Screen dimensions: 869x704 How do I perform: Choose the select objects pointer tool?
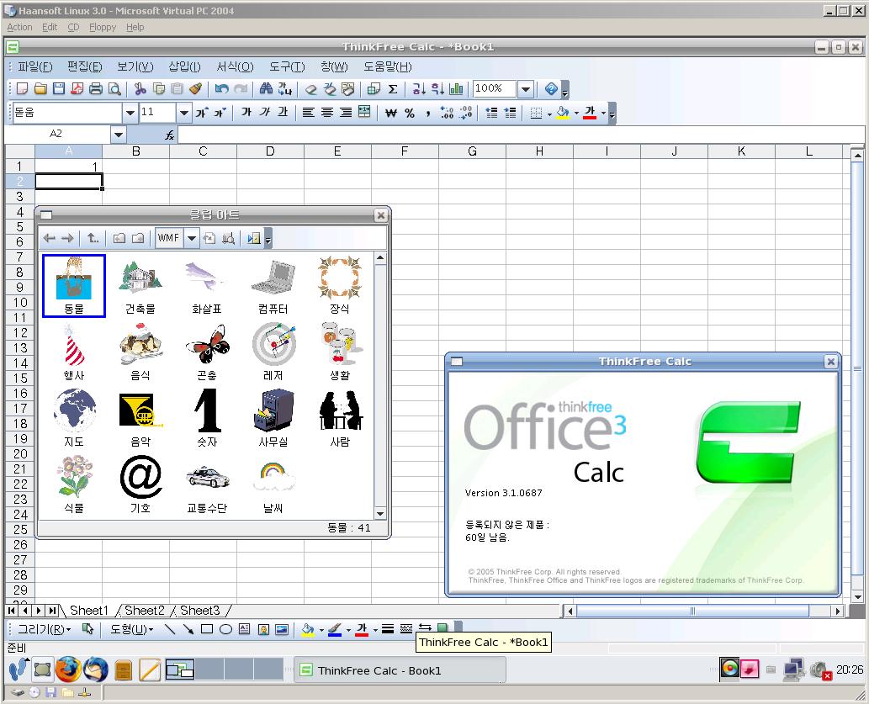pyautogui.click(x=87, y=629)
